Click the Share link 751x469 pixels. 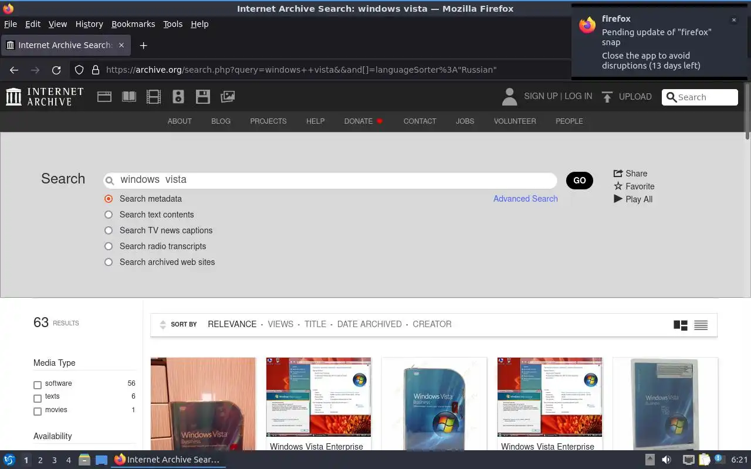tap(631, 174)
